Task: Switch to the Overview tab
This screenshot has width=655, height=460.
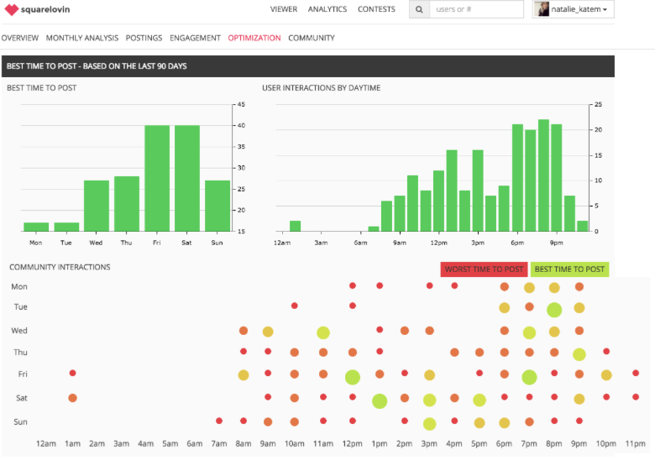Action: [20, 38]
